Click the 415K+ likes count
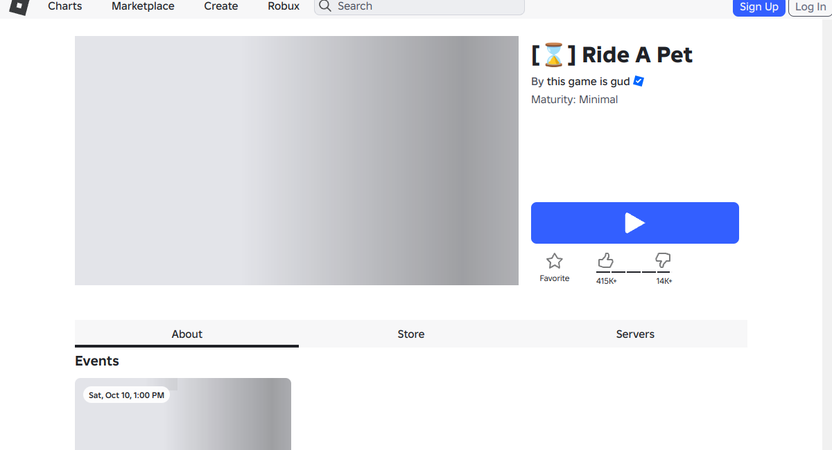This screenshot has width=832, height=450. 607,281
